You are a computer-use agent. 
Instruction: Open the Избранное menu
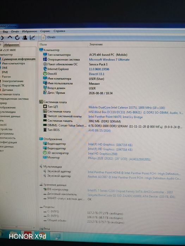point(30,31)
